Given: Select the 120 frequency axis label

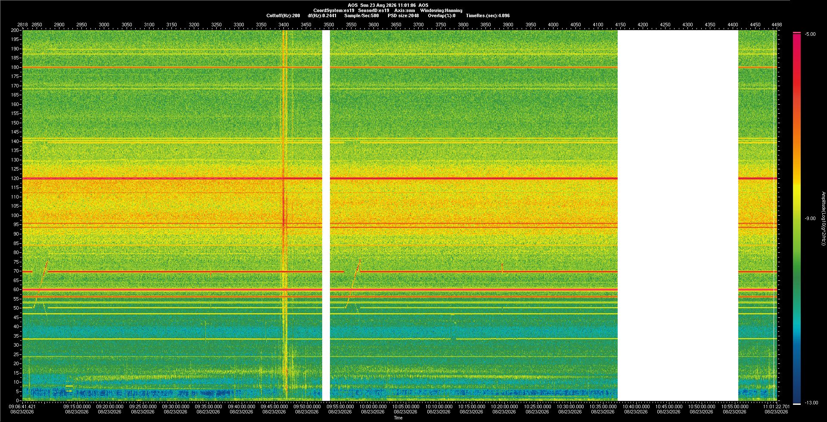Looking at the screenshot, I should (x=15, y=178).
